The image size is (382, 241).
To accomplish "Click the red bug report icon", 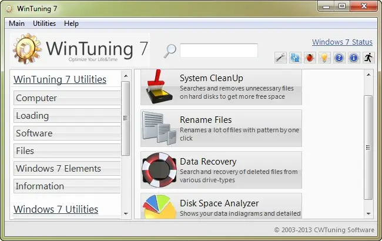I will coord(310,58).
